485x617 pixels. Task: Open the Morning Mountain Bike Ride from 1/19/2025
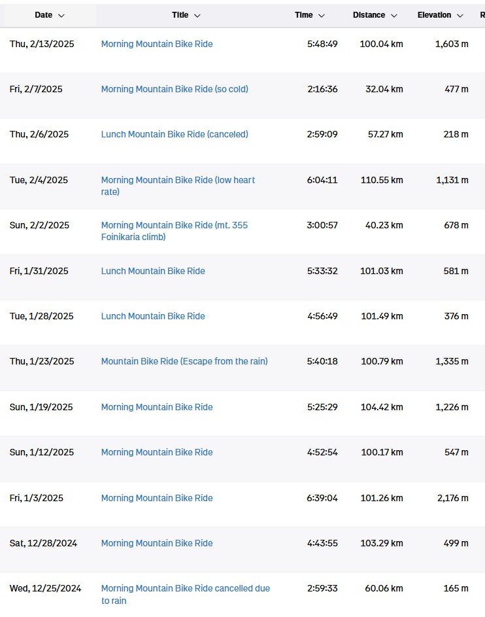click(157, 407)
